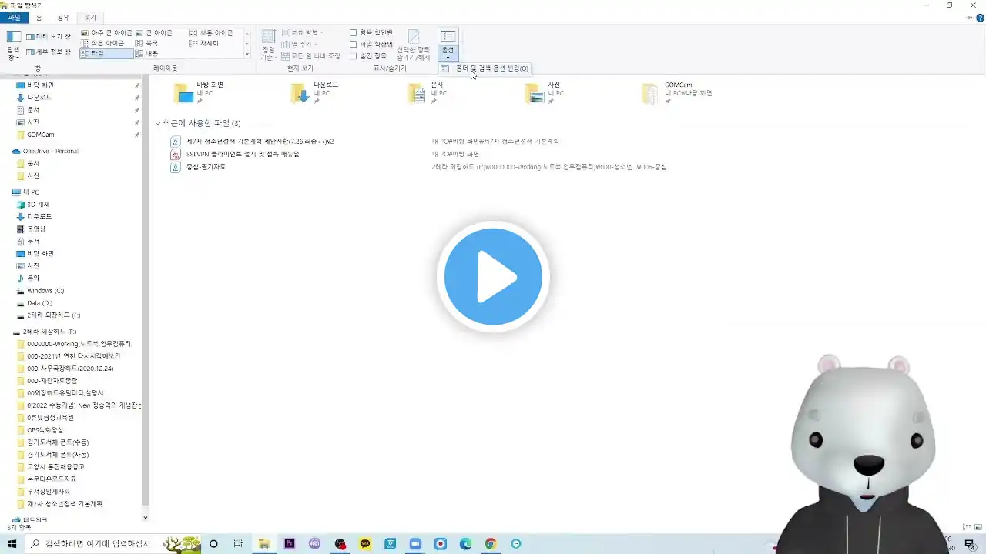Enable Item check boxes (항목 확인란)
Viewport: 986px width, 554px height.
371,33
